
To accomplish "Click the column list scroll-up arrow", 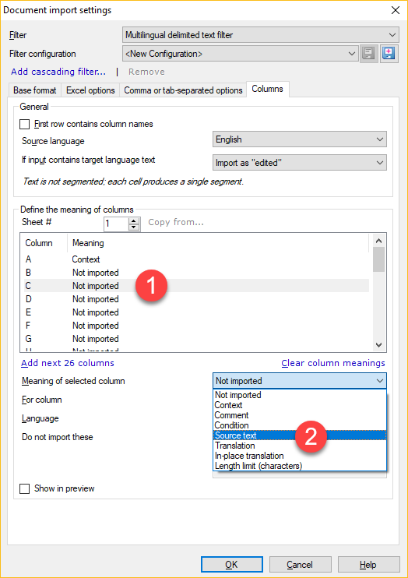I will click(379, 241).
